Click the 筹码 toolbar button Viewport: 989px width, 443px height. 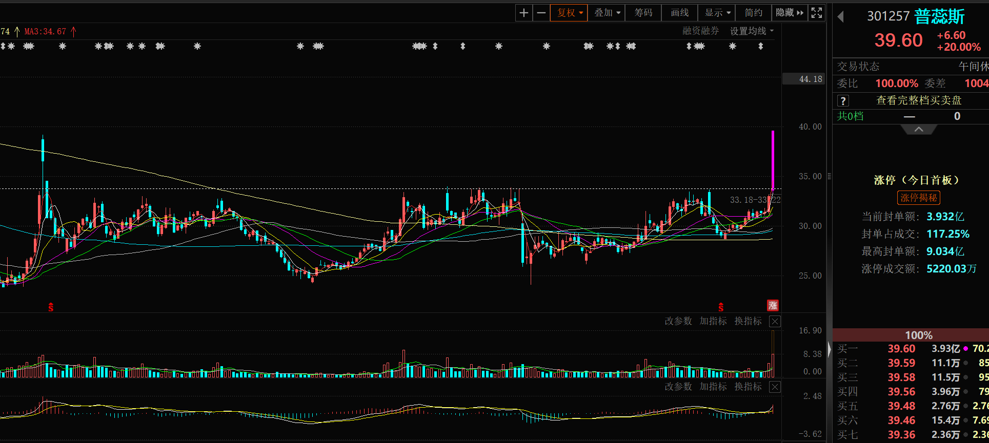click(643, 13)
